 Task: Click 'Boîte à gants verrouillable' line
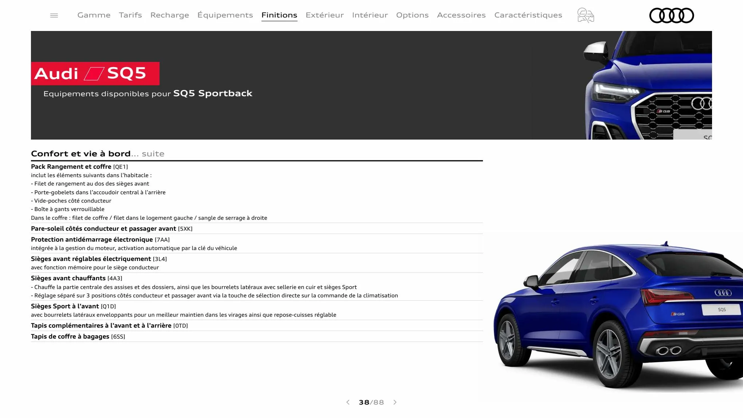click(68, 209)
